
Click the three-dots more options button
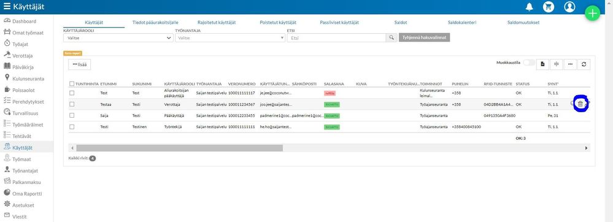(x=570, y=64)
